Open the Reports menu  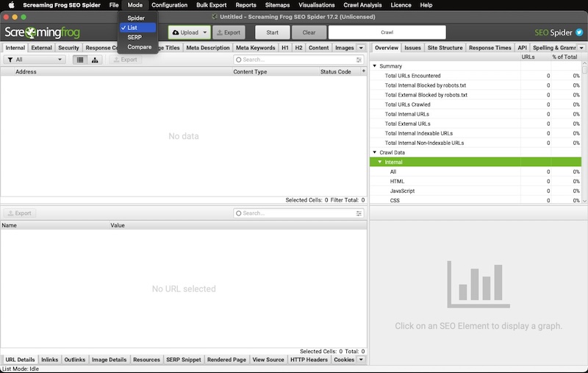click(245, 5)
